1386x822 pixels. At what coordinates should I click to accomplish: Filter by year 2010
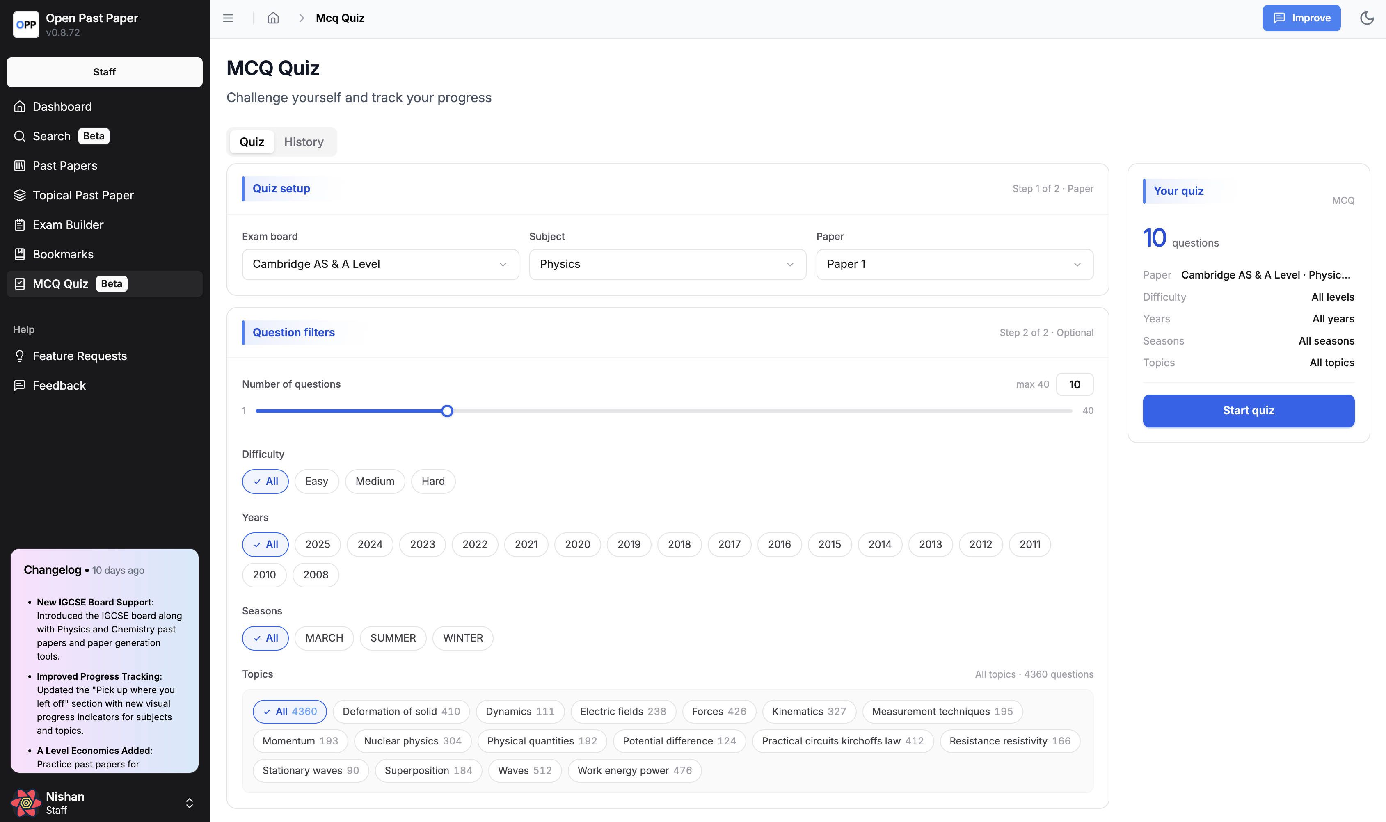pos(264,575)
